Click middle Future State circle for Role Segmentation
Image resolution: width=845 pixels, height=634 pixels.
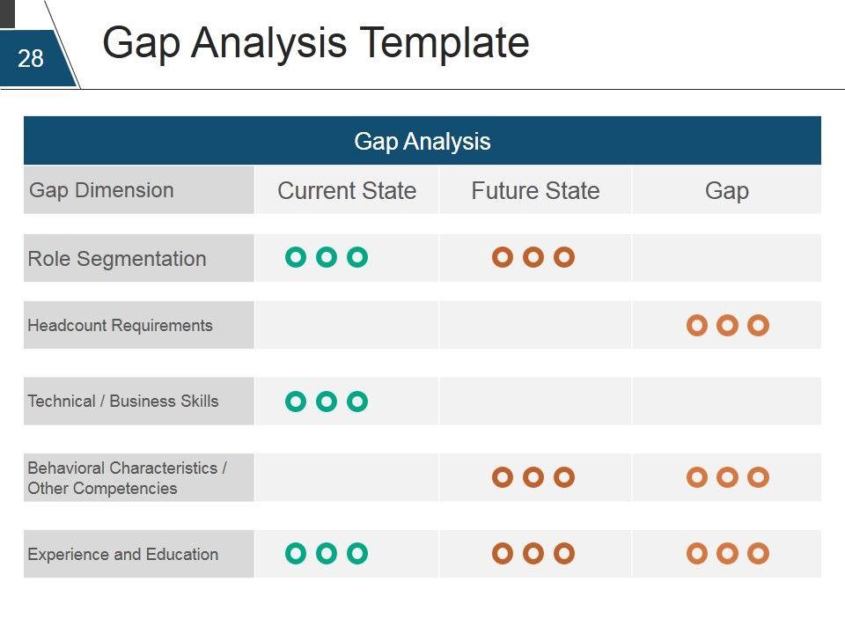533,257
